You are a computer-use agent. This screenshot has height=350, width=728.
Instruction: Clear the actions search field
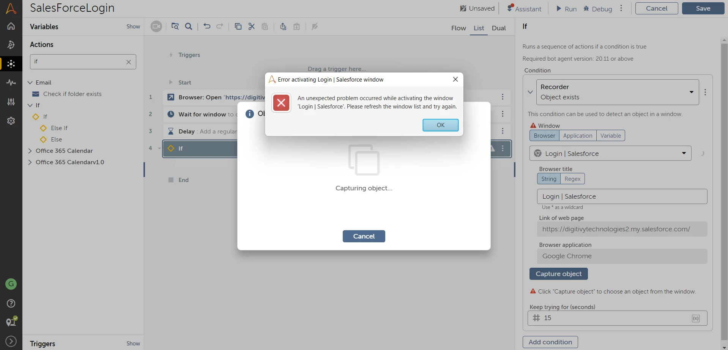(x=129, y=62)
